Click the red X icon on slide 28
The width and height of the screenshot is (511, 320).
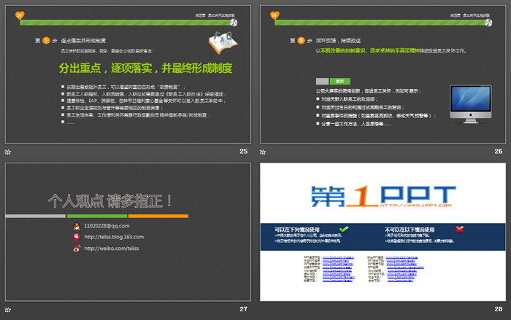click(x=460, y=229)
